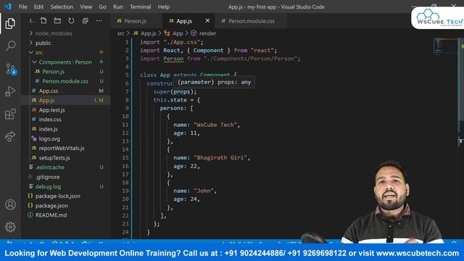Click line number 9 in the gutter
Viewport: 464px width, 261px height.
pos(127,108)
